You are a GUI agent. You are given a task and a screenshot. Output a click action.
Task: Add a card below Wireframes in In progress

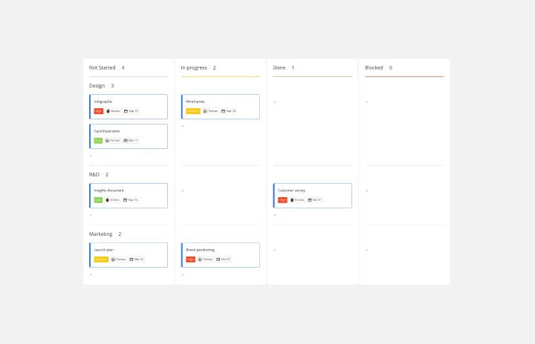(x=183, y=126)
